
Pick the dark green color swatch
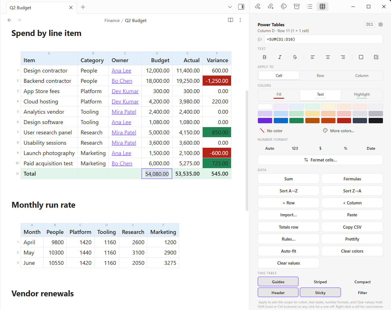click(x=296, y=120)
